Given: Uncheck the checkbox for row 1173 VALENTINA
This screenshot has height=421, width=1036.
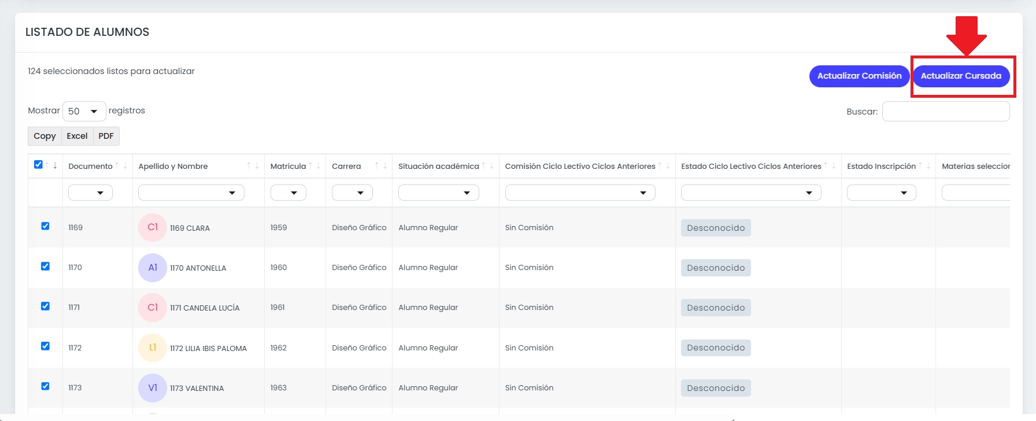Looking at the screenshot, I should point(45,386).
